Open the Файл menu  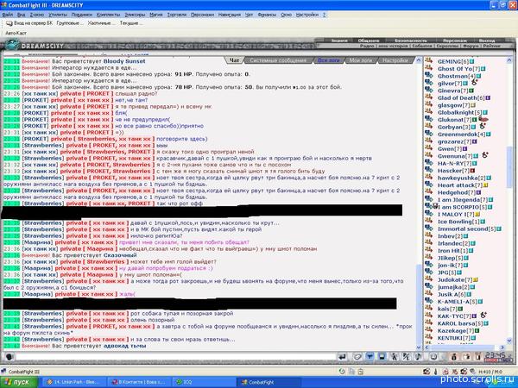click(x=7, y=15)
